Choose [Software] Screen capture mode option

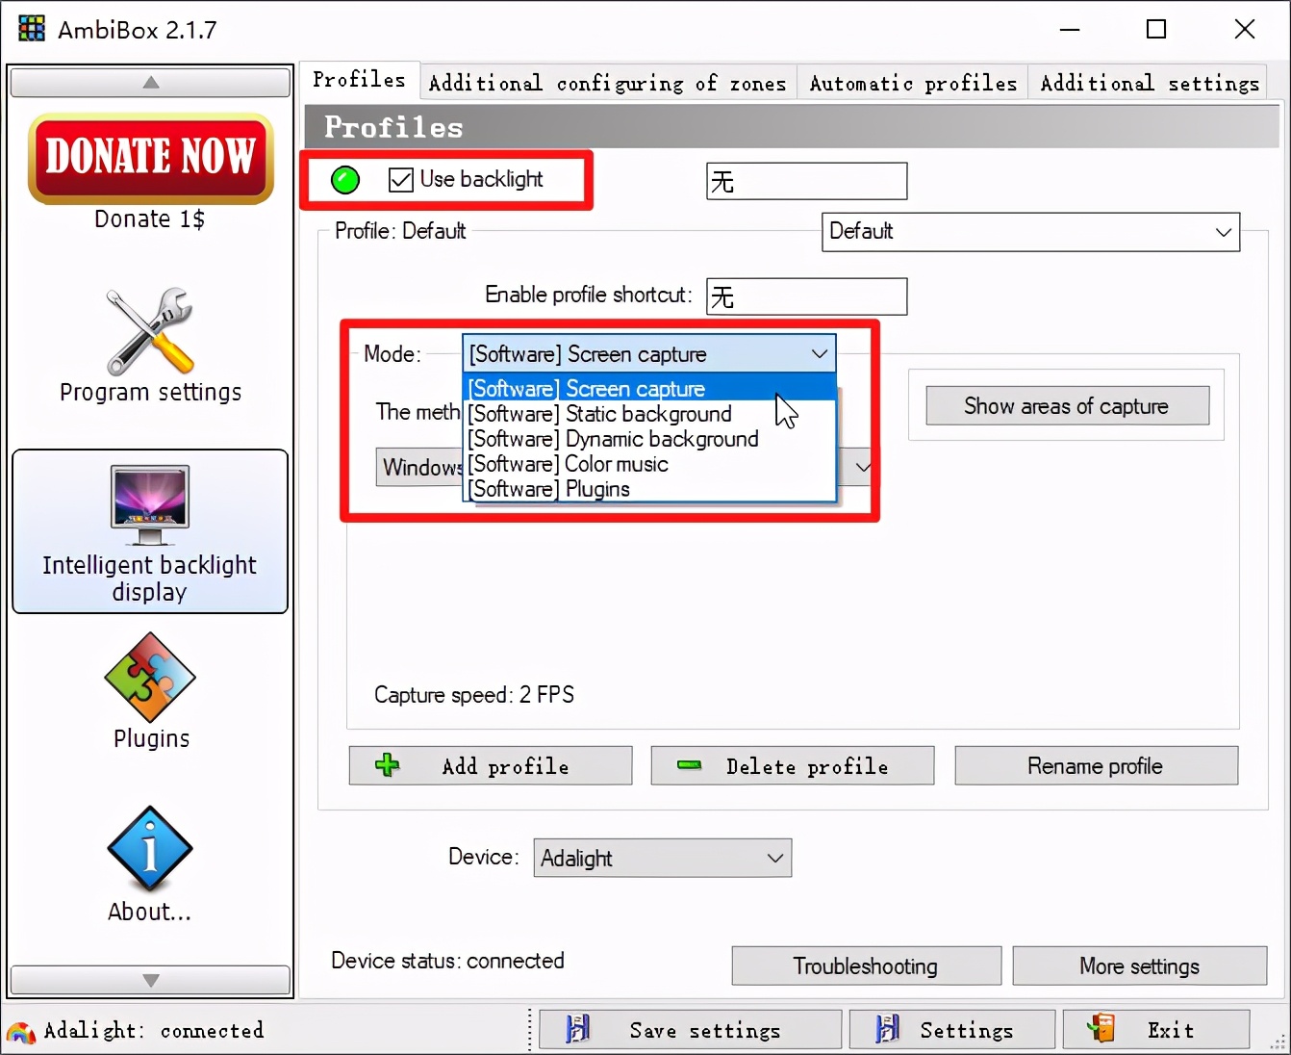pos(650,389)
